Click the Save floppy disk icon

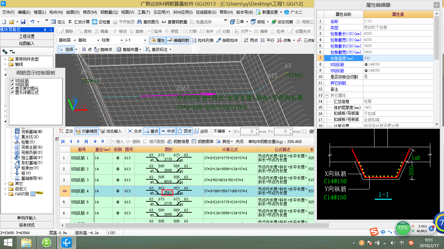(23, 22)
